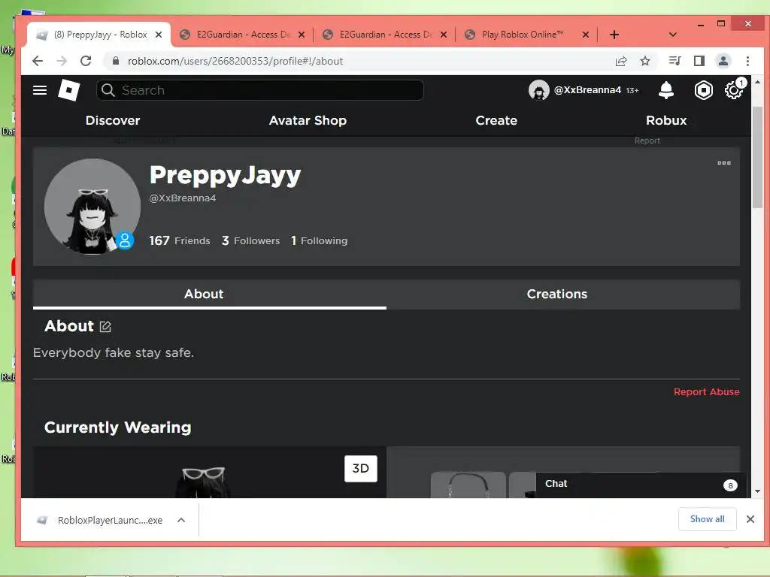This screenshot has width=770, height=577.
Task: Open the Robux hexagon icon
Action: click(x=703, y=90)
